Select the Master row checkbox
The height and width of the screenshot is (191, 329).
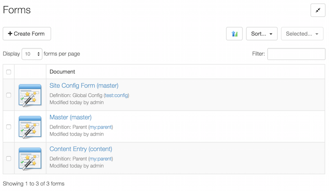pos(9,127)
